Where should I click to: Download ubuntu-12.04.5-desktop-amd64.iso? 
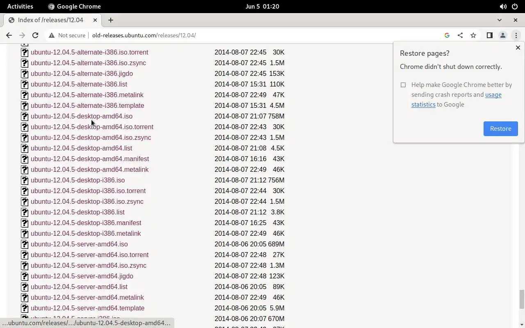(x=82, y=116)
